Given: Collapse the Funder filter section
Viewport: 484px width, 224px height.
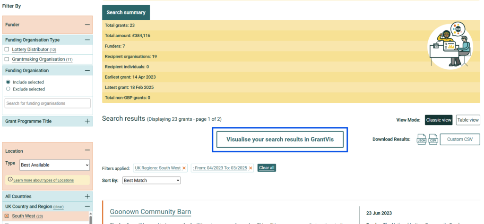Looking at the screenshot, I should [87, 25].
